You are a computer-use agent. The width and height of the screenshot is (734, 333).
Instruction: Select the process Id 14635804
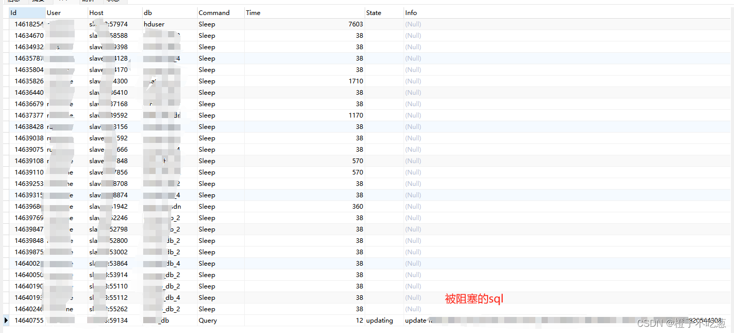29,70
